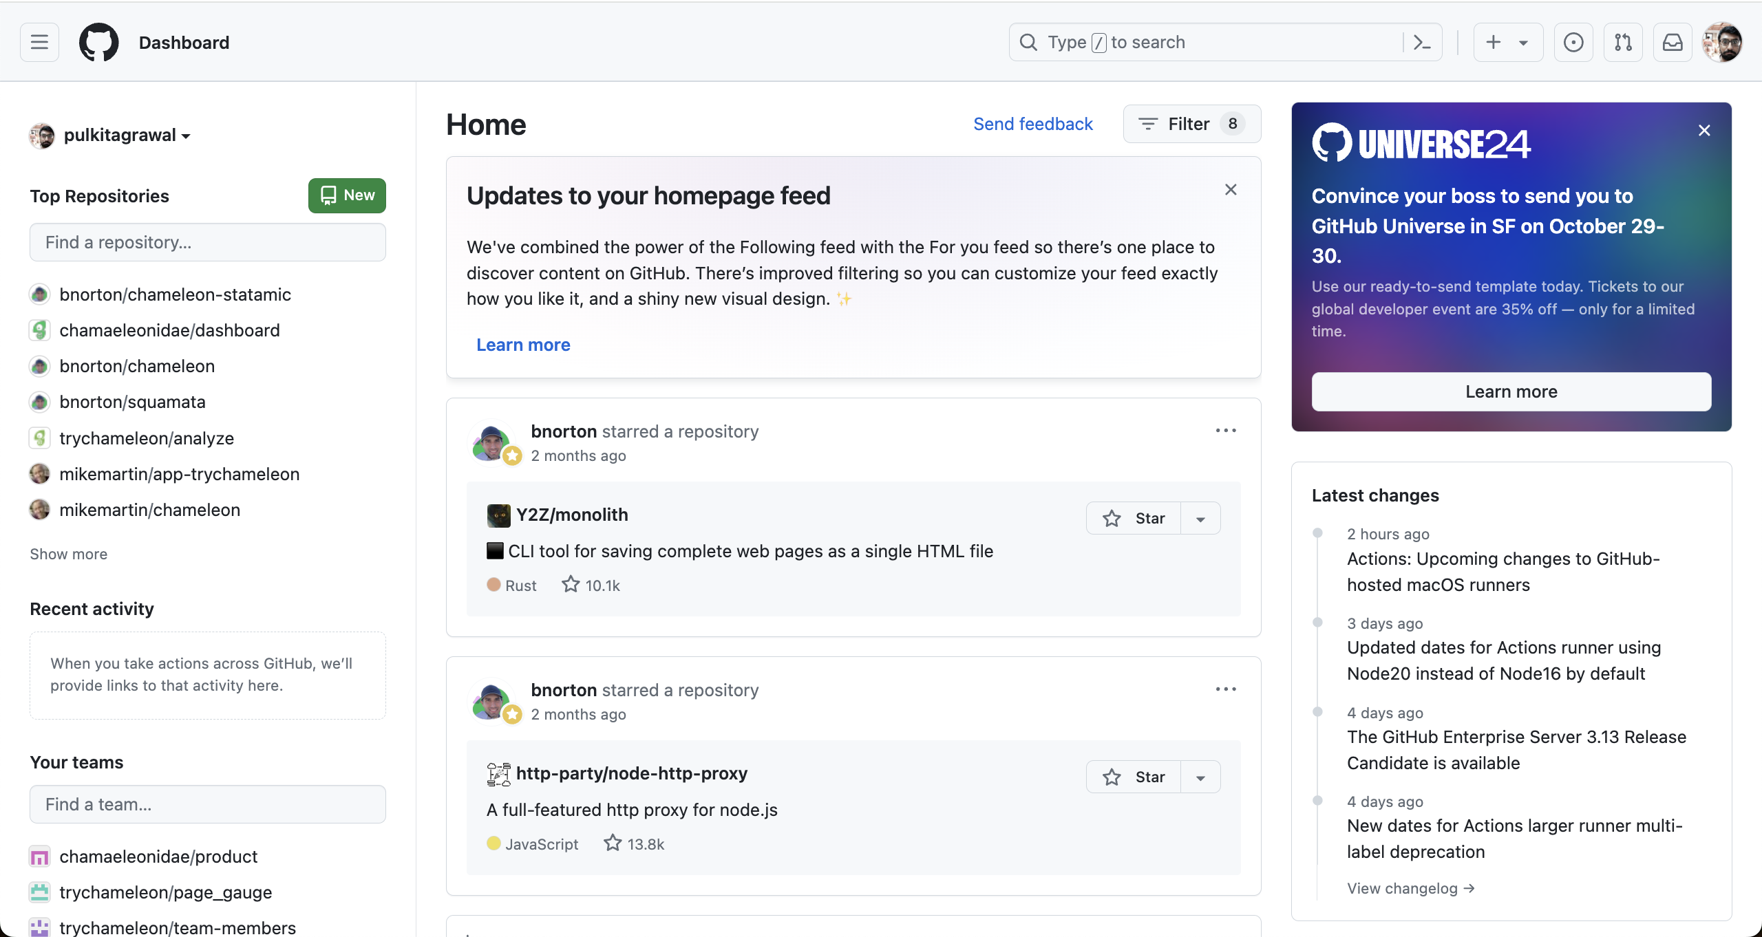Open the create new dropdown arrow in the header

tap(1522, 42)
